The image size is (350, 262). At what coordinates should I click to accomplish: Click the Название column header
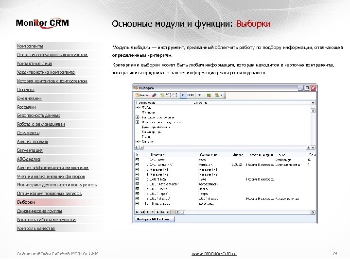click(x=174, y=155)
